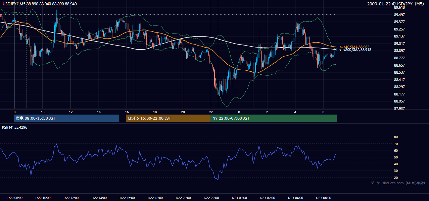Click the bottom time label 1/23 04:00
429x201 pixels.
coord(295,198)
